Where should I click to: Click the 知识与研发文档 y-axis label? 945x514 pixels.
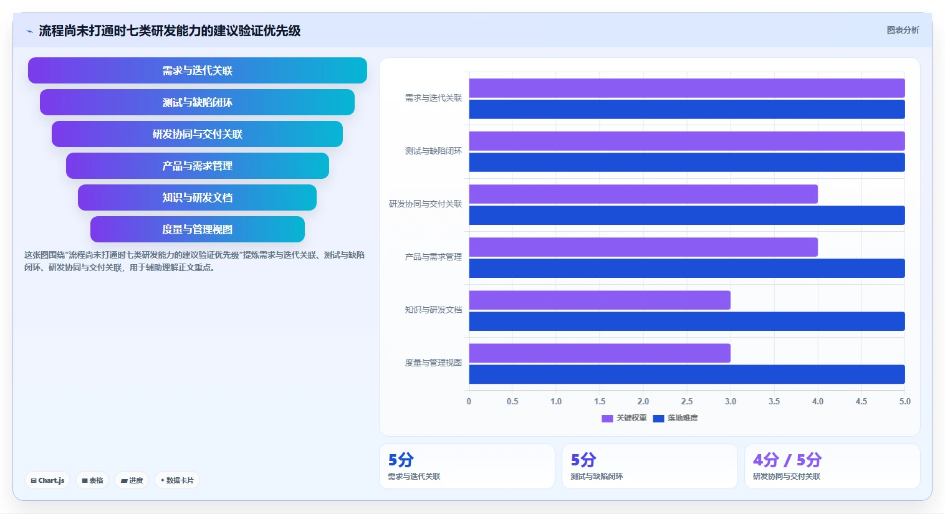433,310
